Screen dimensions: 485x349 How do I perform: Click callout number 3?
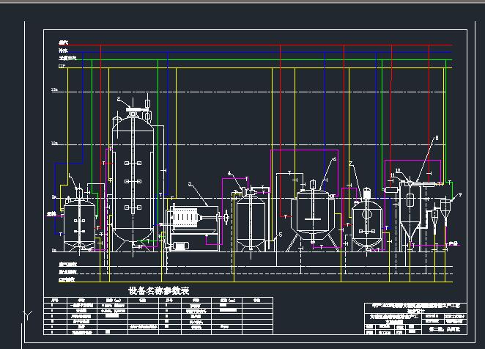tap(190, 184)
